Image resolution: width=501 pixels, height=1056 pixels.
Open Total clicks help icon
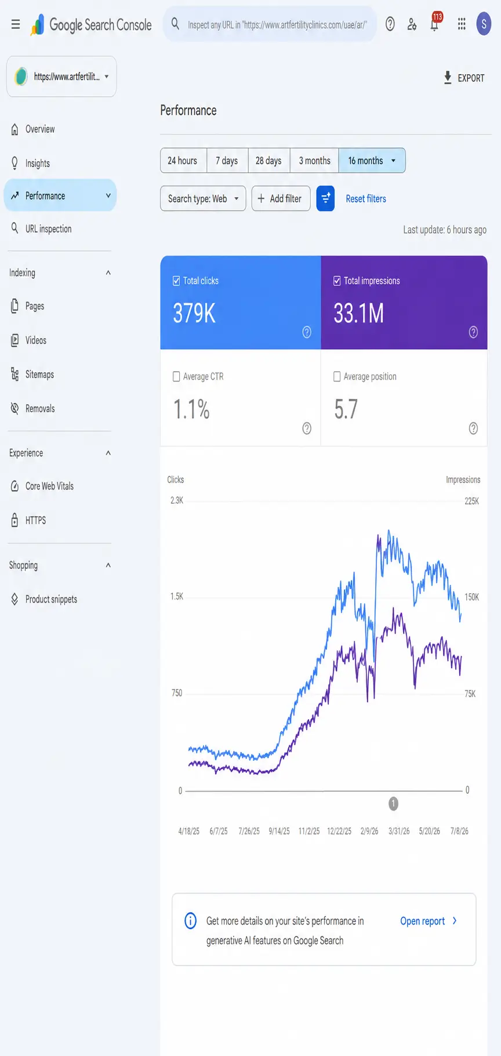tap(307, 332)
